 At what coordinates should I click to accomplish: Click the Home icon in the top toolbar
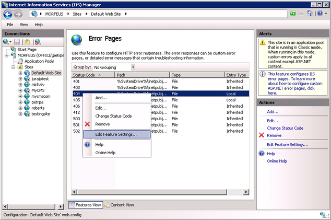pyautogui.click(x=310, y=13)
